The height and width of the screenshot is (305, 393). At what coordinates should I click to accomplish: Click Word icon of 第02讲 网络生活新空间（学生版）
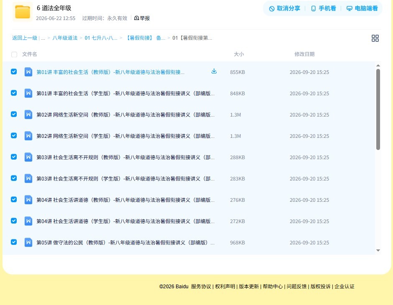pos(28,136)
